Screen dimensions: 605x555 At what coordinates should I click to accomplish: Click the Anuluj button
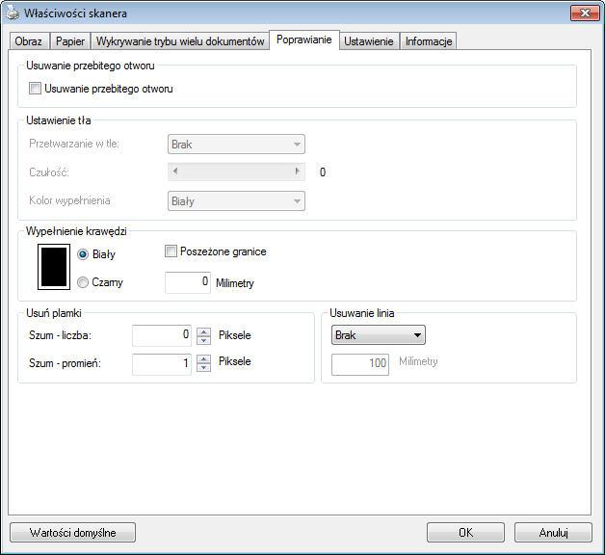[553, 533]
